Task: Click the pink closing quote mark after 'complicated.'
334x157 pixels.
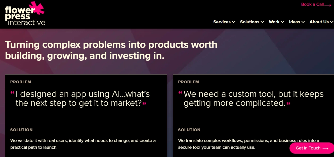Action: point(288,104)
